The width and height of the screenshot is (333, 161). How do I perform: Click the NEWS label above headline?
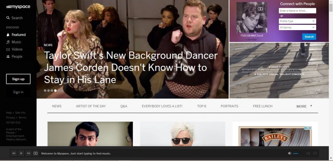(x=48, y=45)
